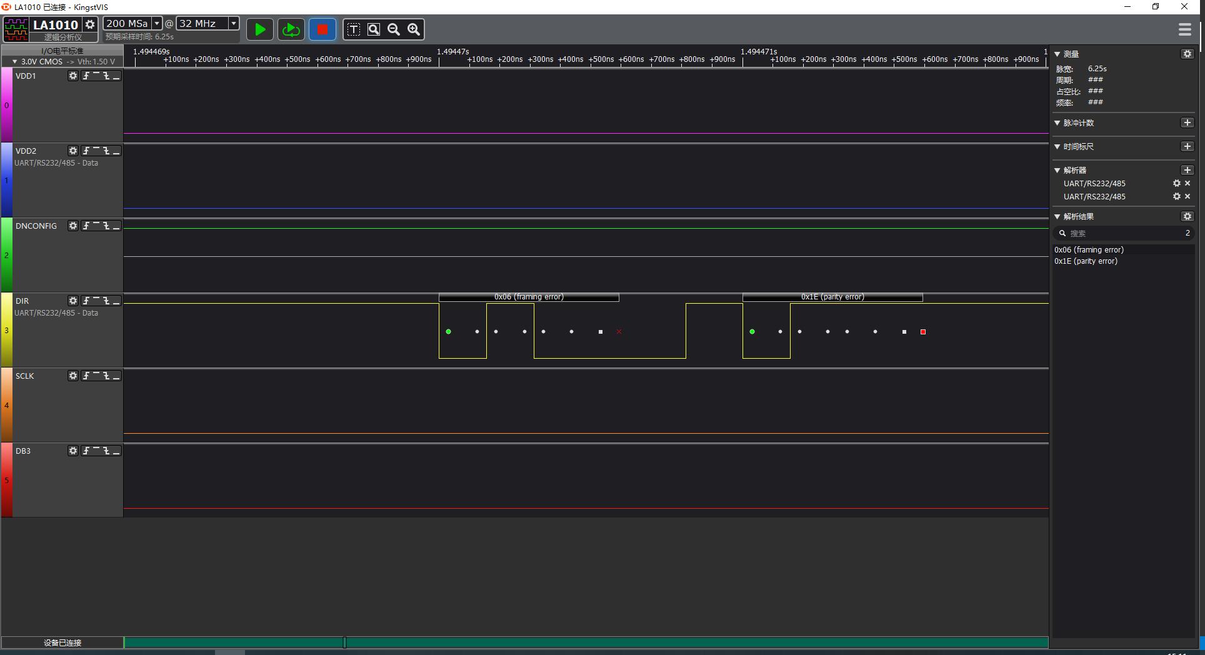Click the loop capture icon with circular arrows
The image size is (1205, 655).
(291, 29)
